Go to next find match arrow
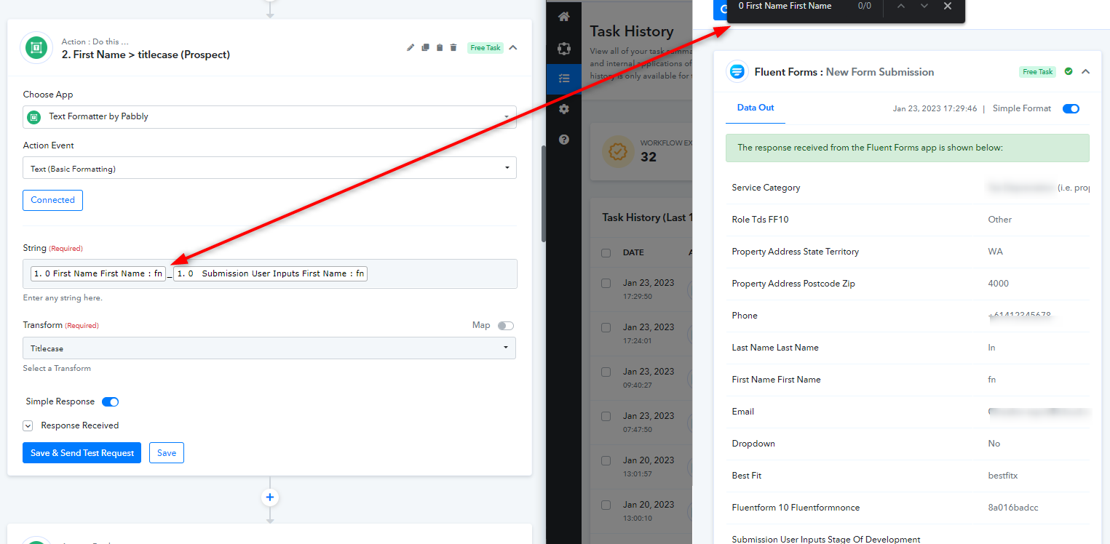 click(x=924, y=7)
